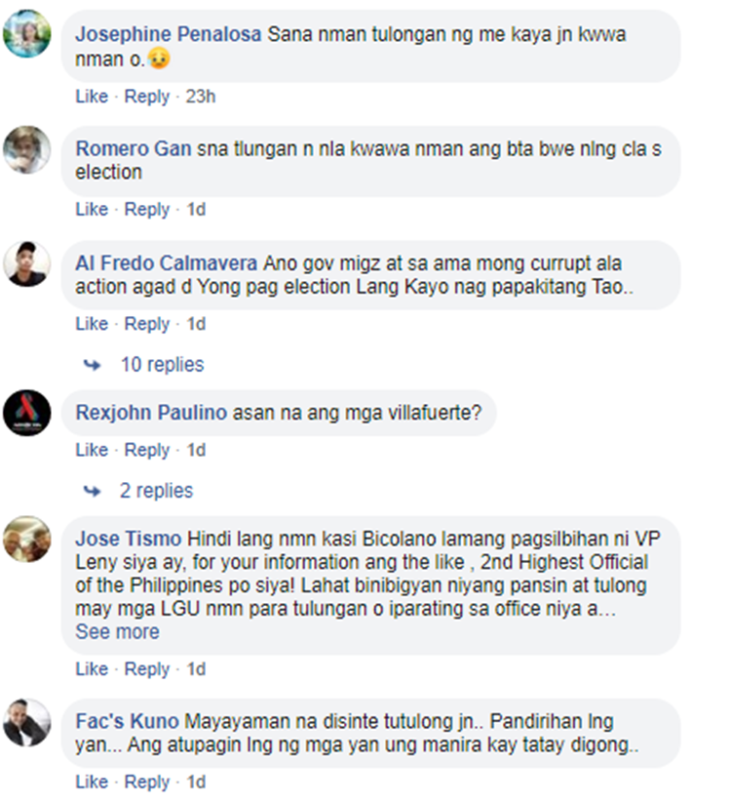The height and width of the screenshot is (805, 731).
Task: Like Jose Tismo's comment
Action: coord(92,669)
